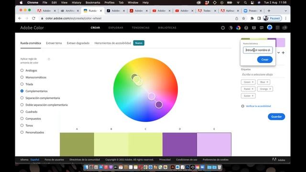306x172 pixels.
Task: Add the Blue tag
Action: coord(263,82)
